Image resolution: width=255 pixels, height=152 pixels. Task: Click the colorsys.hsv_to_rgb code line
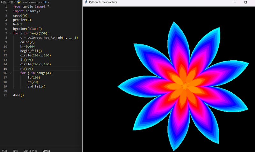coord(49,37)
